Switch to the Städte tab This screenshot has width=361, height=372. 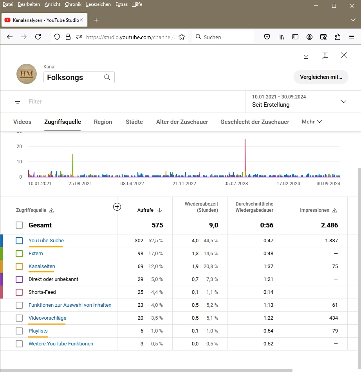coord(134,122)
